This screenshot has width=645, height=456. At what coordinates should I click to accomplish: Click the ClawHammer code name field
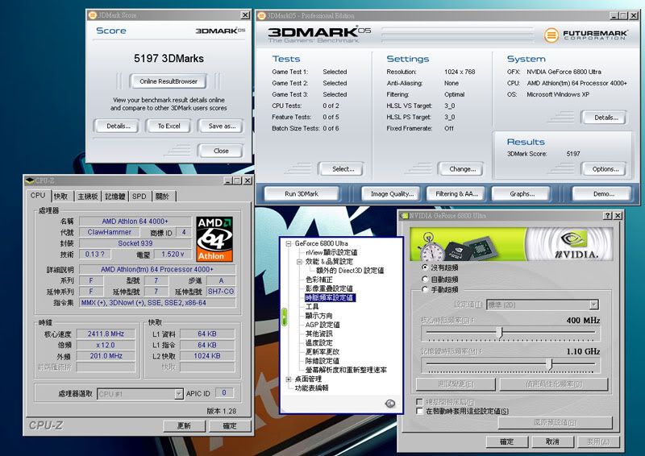[x=109, y=232]
